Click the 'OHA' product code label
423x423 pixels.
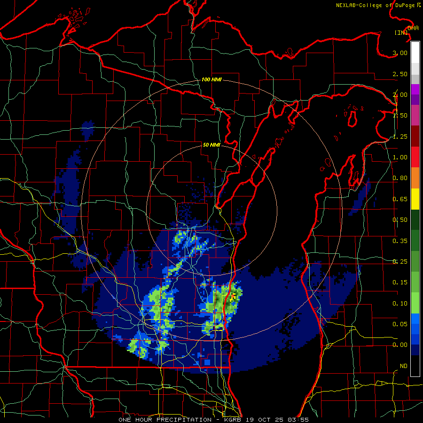click(413, 28)
